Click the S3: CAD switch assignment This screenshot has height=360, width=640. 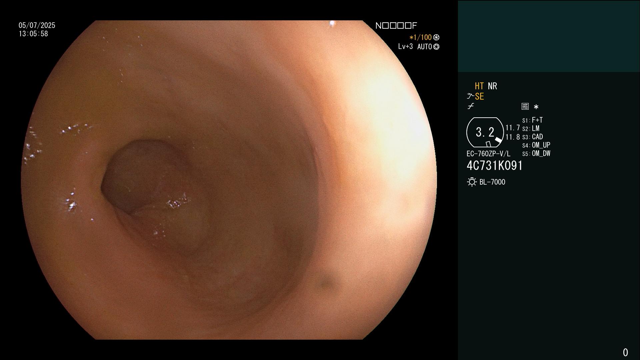click(x=533, y=137)
